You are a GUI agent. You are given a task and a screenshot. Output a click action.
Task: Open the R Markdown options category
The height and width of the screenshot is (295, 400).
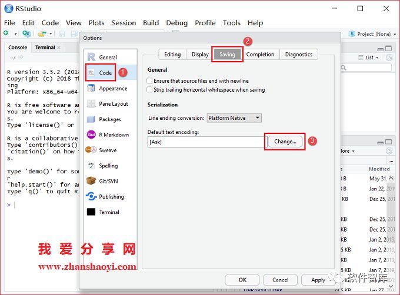click(x=110, y=135)
